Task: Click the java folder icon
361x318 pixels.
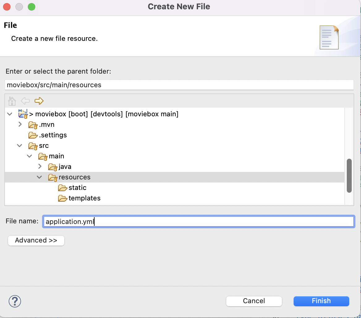Action: pyautogui.click(x=53, y=167)
